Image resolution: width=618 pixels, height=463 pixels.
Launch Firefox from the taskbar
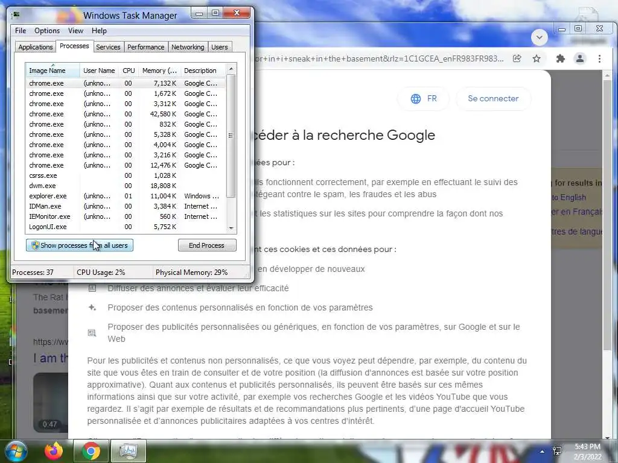point(54,451)
